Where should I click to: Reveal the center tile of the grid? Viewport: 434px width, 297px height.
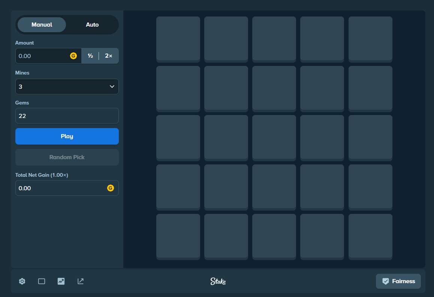[274, 138]
